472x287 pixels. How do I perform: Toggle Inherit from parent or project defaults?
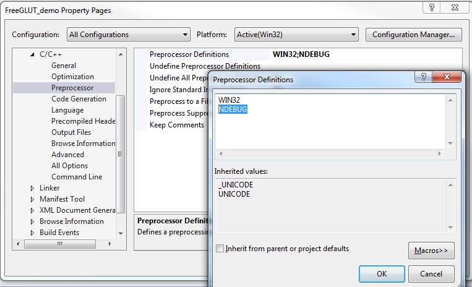coord(220,249)
